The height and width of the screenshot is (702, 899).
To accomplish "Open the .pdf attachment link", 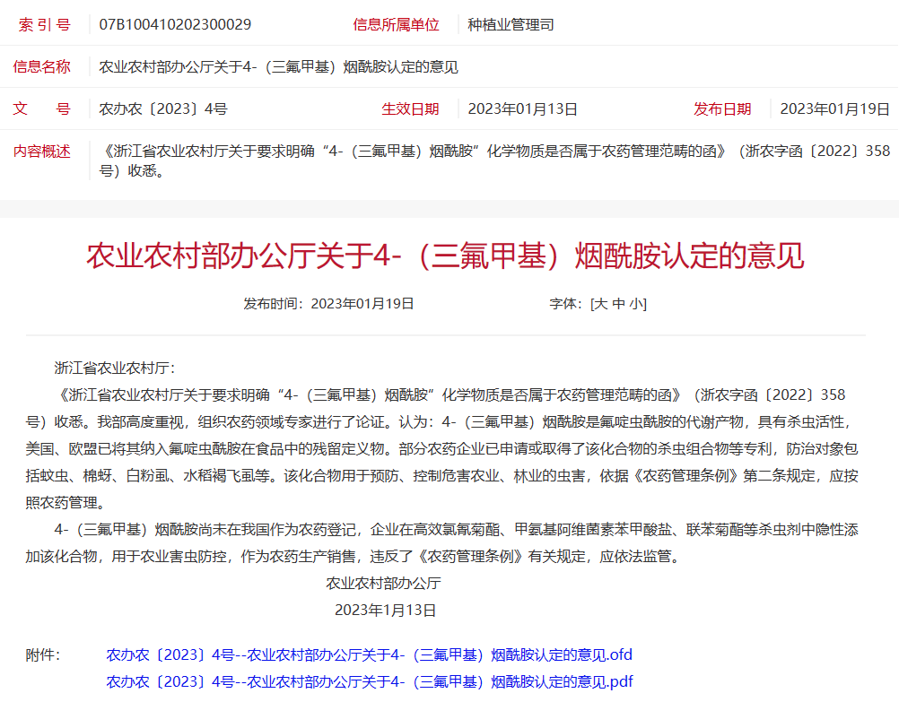I will click(x=369, y=681).
